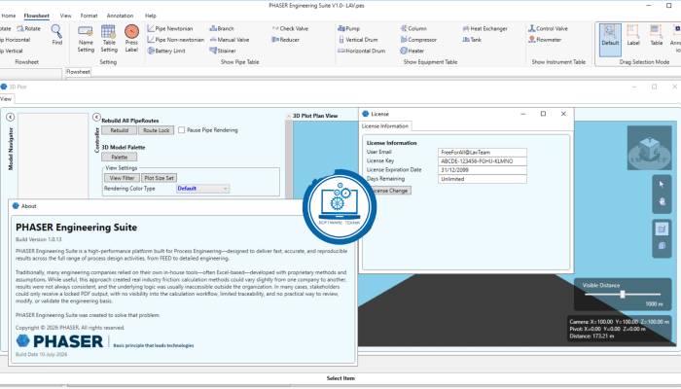Screen dimensions: 681x389
Task: Select Default drag selection mode
Action: [610, 40]
